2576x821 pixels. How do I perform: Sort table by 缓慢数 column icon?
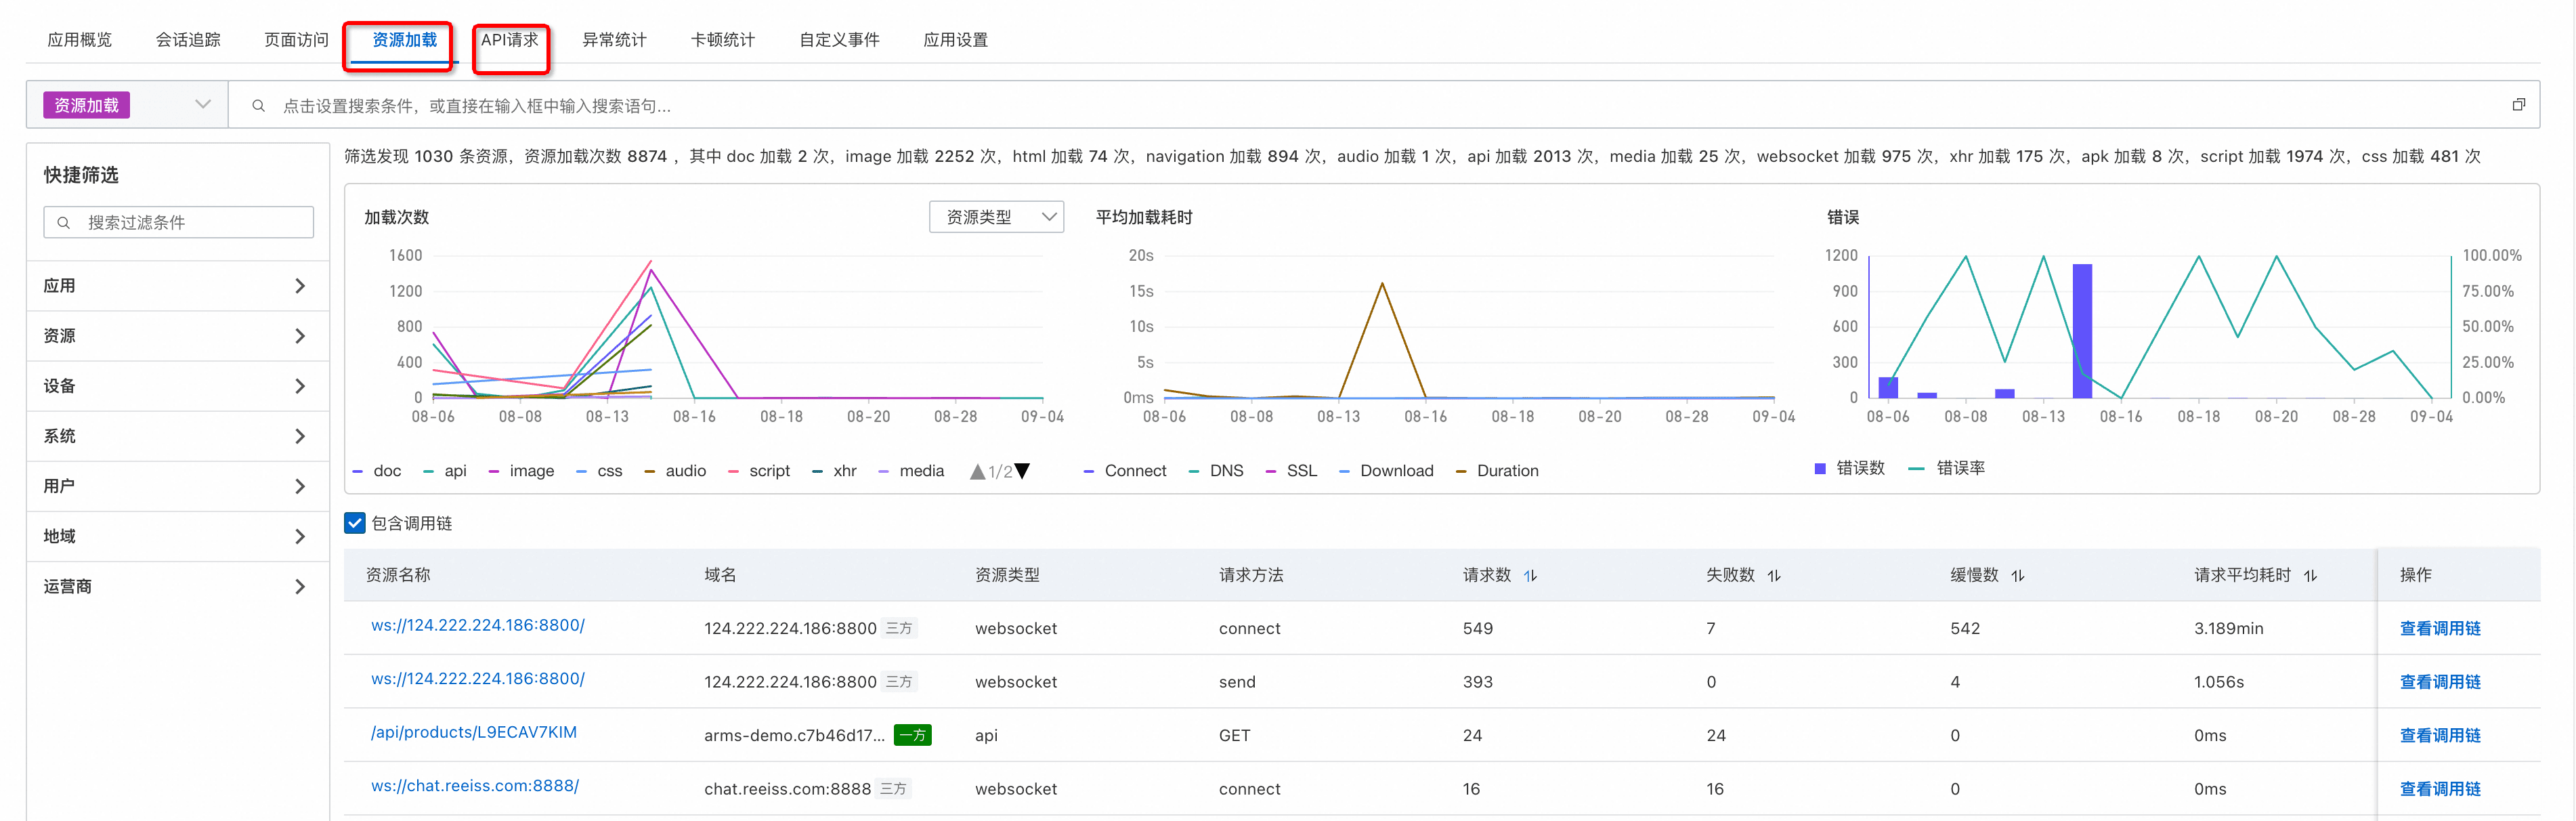(x=2018, y=576)
